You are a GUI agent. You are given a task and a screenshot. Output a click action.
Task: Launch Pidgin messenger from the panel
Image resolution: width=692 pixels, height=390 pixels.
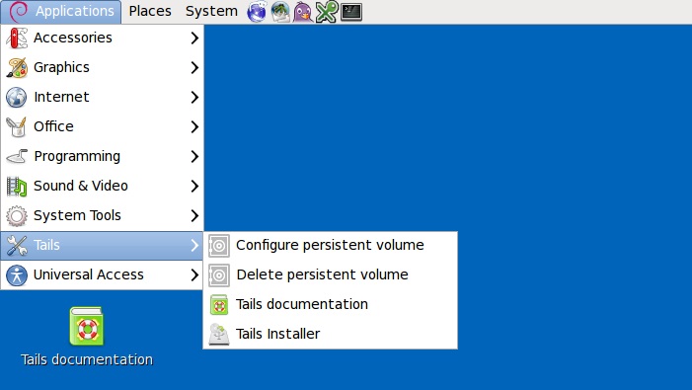pyautogui.click(x=303, y=12)
